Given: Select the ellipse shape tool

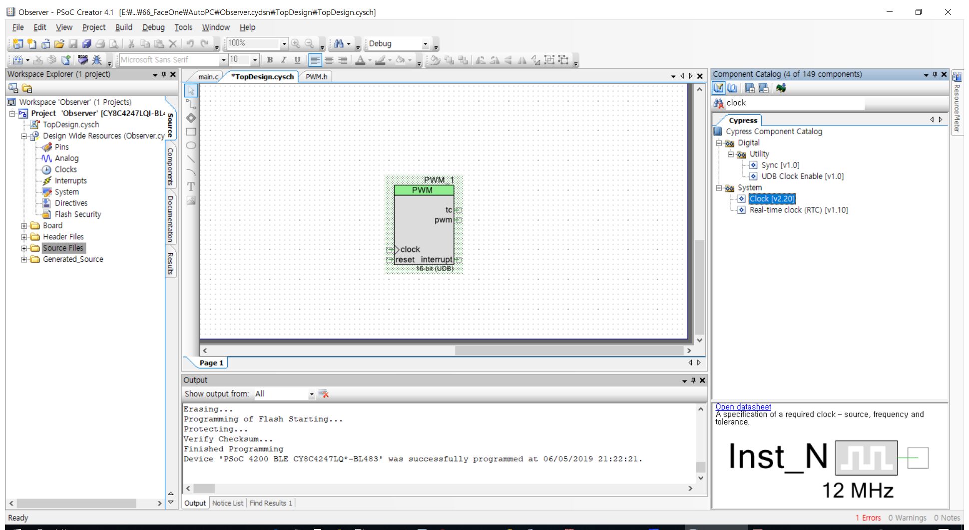Looking at the screenshot, I should coord(191,146).
